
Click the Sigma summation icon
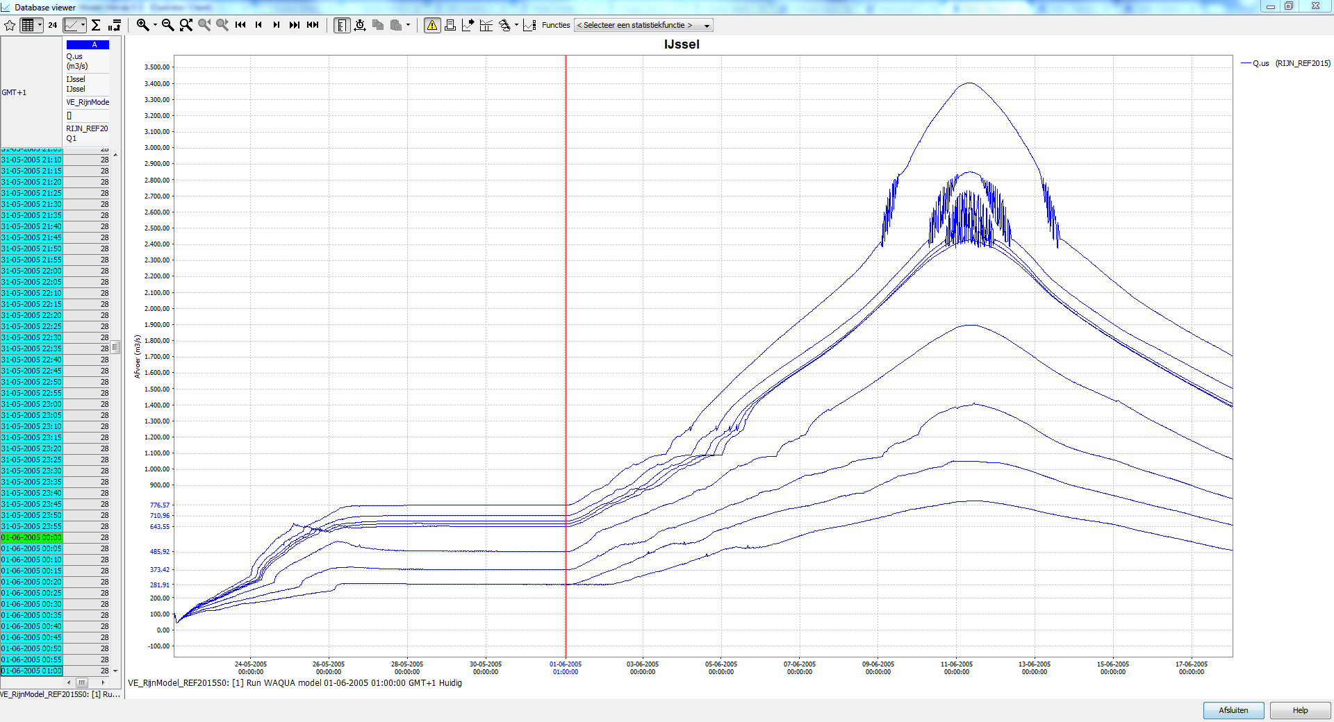pos(97,25)
